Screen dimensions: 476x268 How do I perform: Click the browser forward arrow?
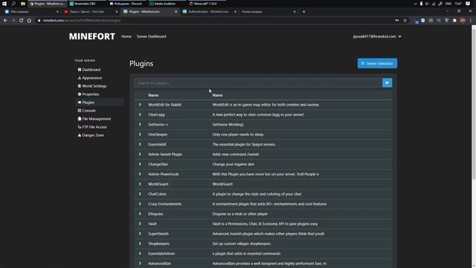13,20
